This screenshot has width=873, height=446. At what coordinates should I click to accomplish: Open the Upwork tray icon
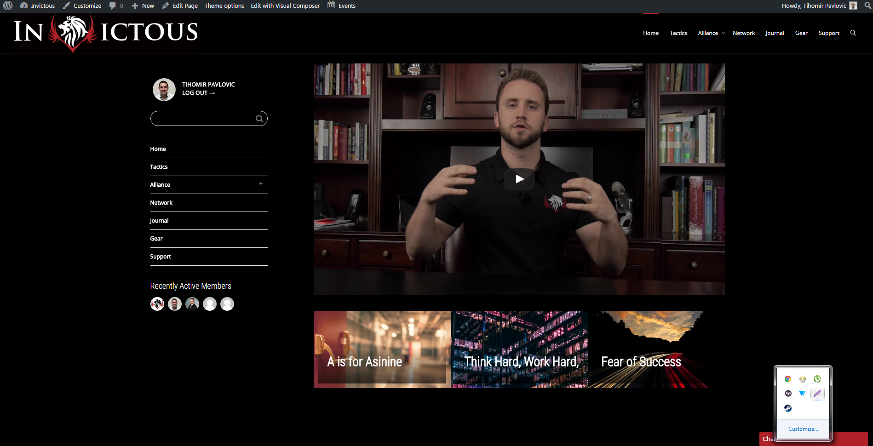coord(788,393)
